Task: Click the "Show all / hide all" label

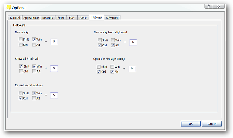Action: tap(27, 59)
